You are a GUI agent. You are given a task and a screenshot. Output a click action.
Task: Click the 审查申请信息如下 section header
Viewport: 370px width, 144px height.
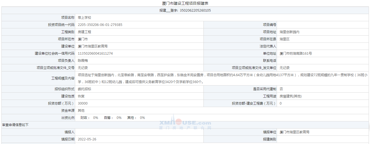tap(15, 125)
